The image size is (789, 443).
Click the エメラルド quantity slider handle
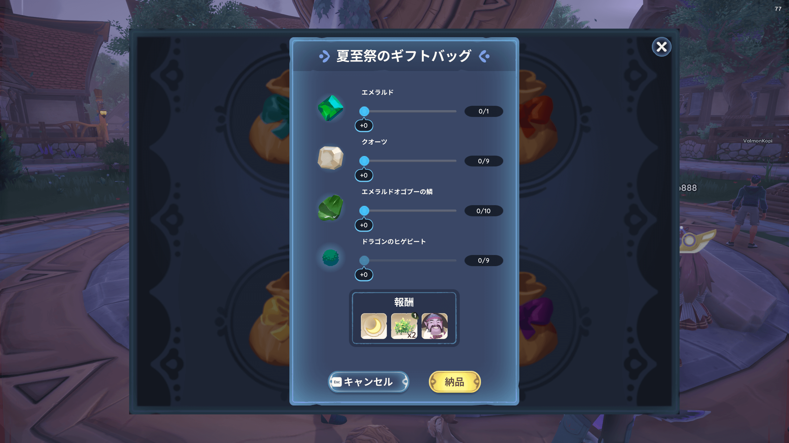364,111
